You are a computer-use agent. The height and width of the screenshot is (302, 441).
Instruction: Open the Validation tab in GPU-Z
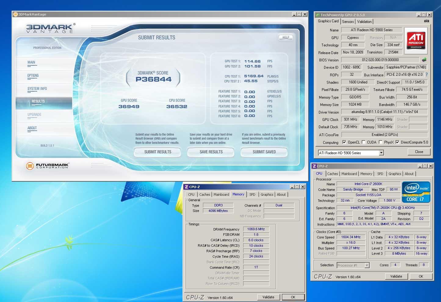[364, 21]
